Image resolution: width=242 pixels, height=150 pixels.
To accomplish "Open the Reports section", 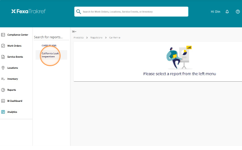I will point(11,90).
